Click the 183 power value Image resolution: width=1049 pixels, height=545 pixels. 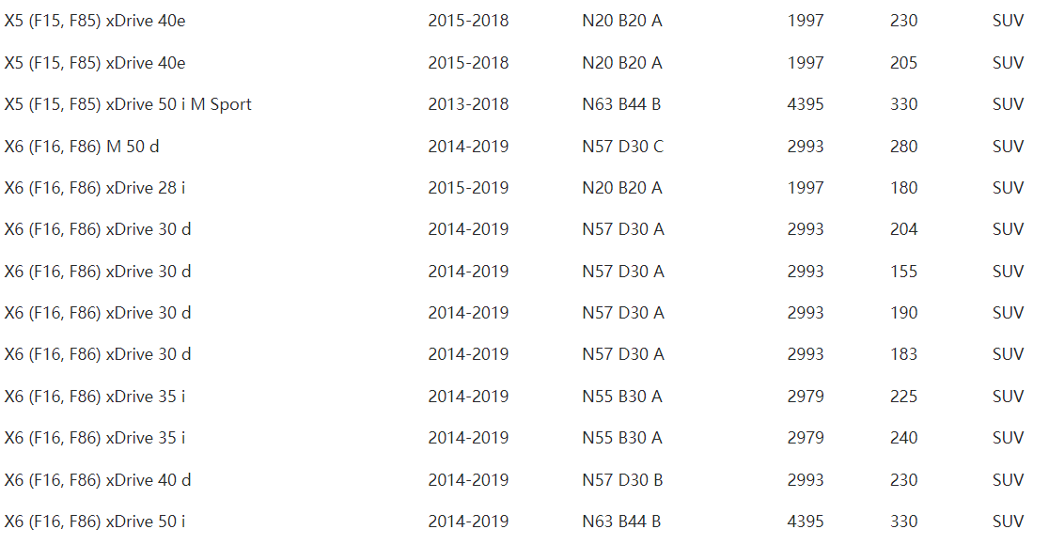point(903,354)
